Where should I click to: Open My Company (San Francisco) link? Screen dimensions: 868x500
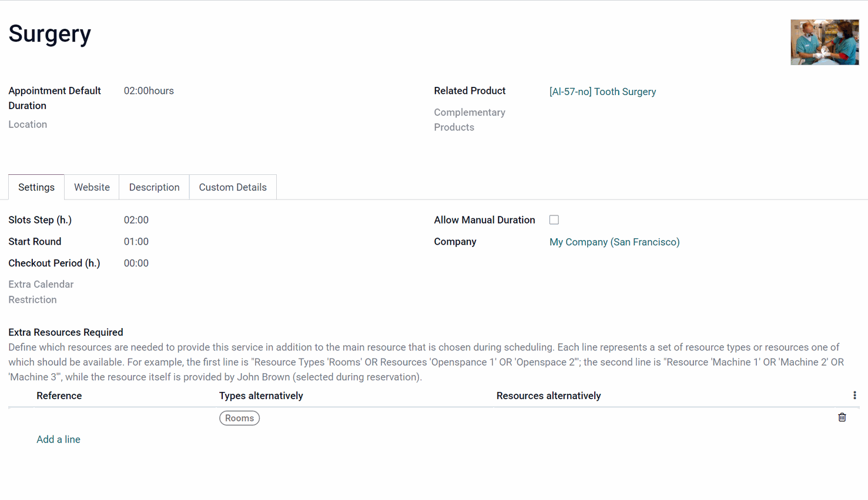(x=614, y=242)
